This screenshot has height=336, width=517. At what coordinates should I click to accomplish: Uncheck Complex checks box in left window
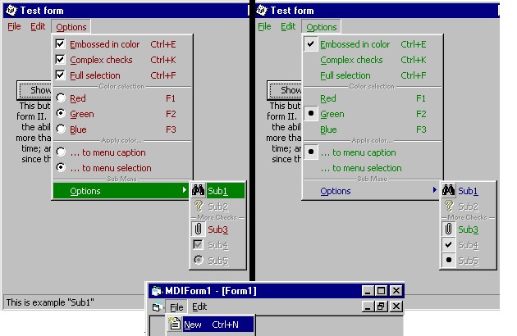click(x=60, y=60)
